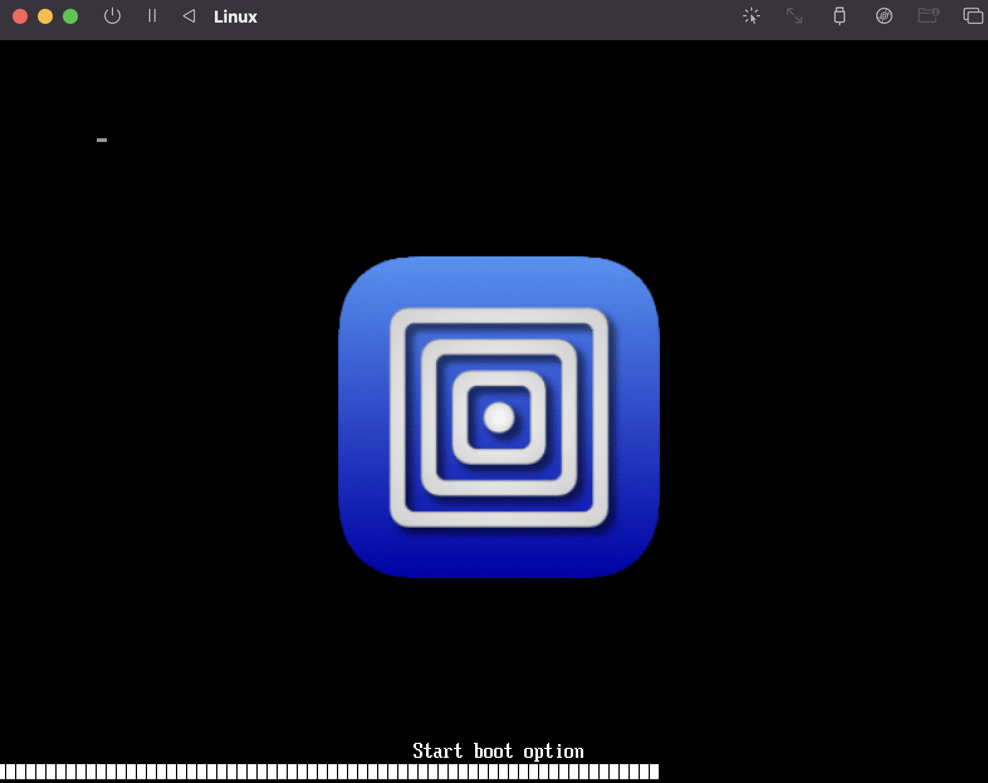Minimize the Linux VM window

[x=45, y=16]
